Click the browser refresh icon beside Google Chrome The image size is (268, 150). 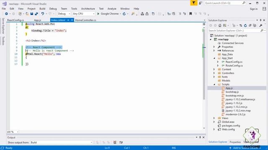coord(124,14)
